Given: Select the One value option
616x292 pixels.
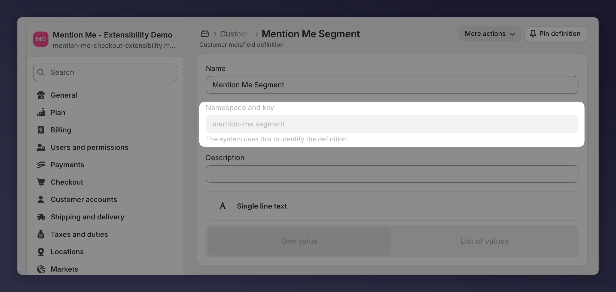Looking at the screenshot, I should [x=300, y=241].
